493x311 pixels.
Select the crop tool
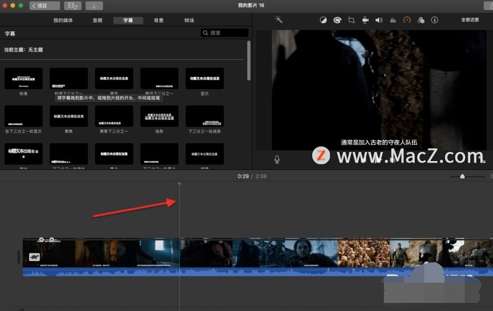pos(352,20)
